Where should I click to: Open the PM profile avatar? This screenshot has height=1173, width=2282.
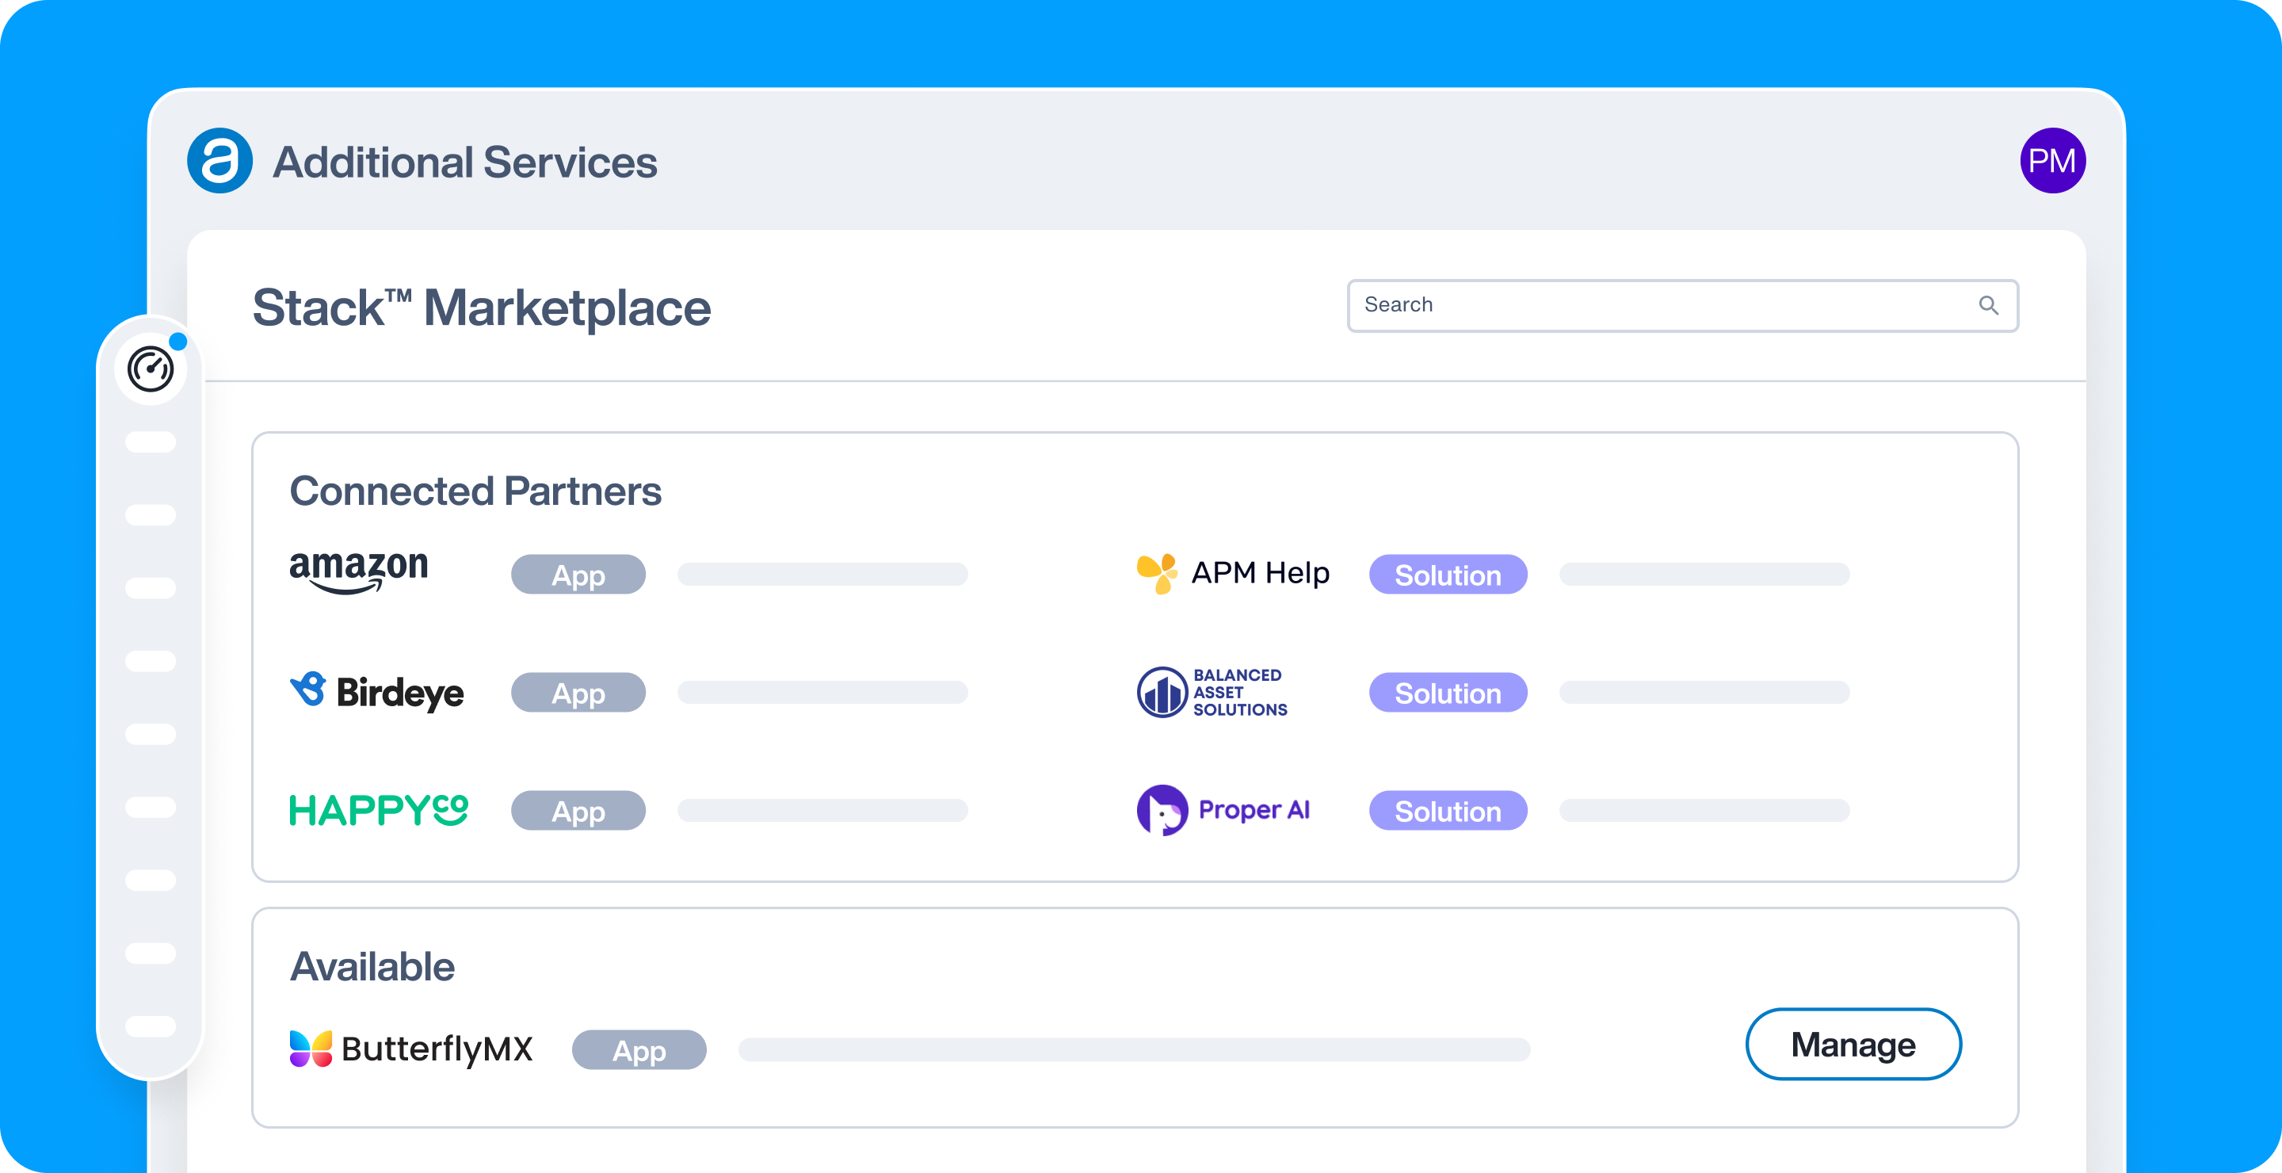pyautogui.click(x=2052, y=159)
